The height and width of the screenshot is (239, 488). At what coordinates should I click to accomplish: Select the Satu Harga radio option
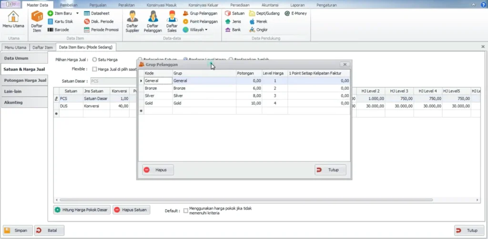[x=95, y=59]
